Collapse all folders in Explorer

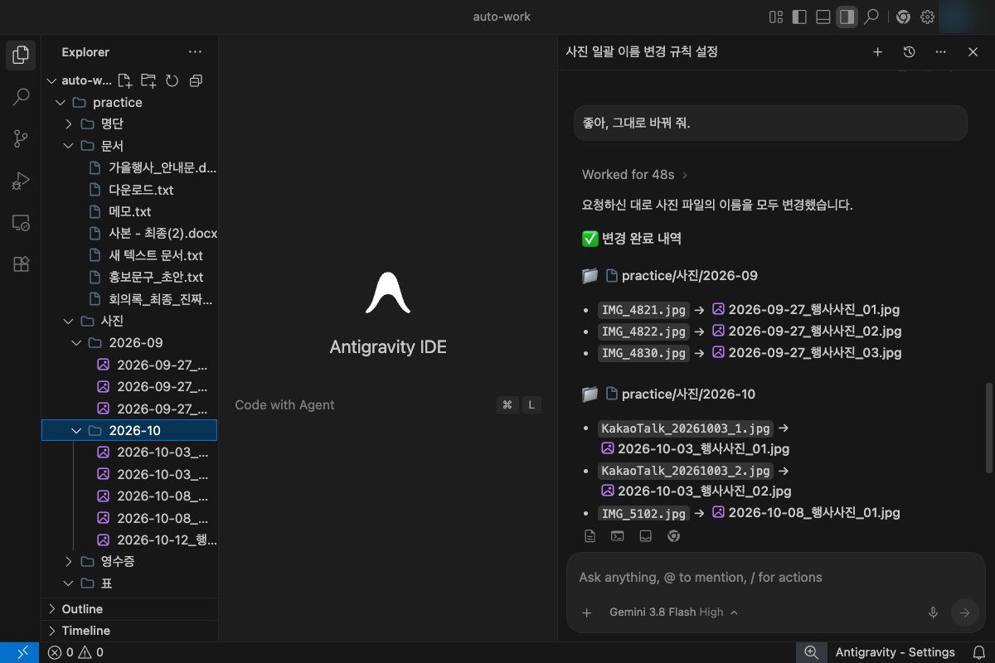[x=196, y=80]
